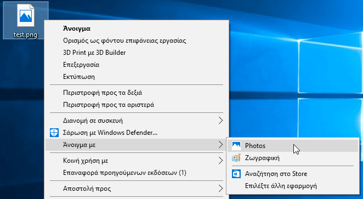Click the Windows Defender shield icon
The image size is (363, 199).
(54, 133)
